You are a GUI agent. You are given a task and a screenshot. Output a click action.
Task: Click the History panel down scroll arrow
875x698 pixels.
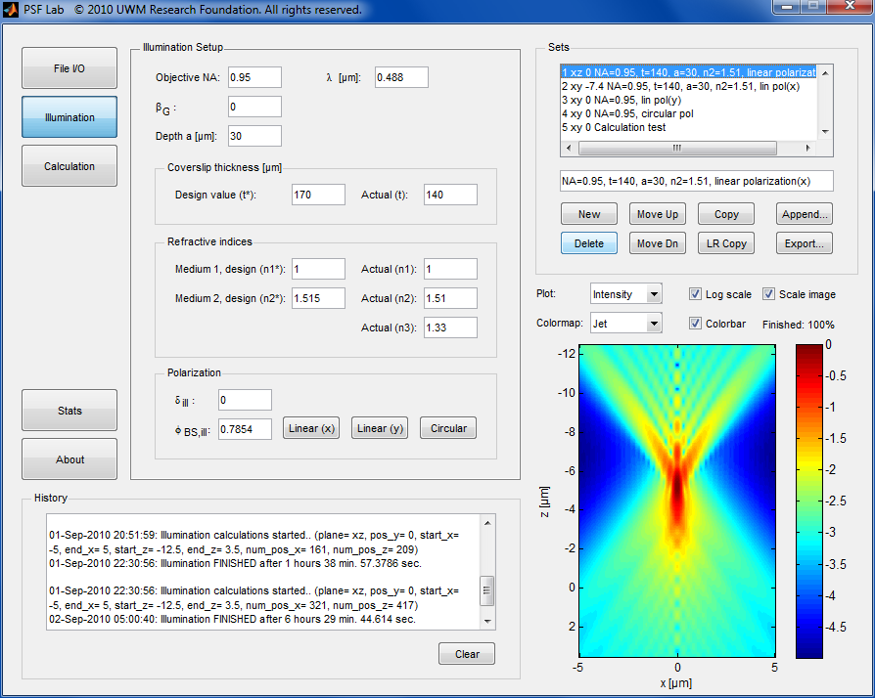pyautogui.click(x=487, y=621)
